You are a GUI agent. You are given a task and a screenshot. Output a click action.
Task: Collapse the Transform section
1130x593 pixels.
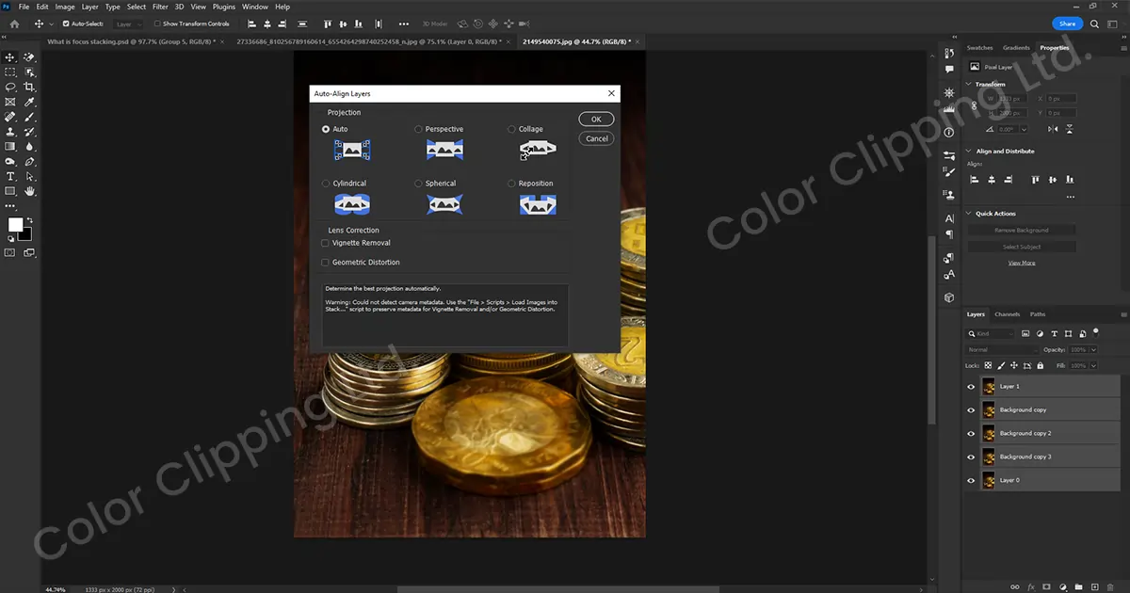[970, 84]
